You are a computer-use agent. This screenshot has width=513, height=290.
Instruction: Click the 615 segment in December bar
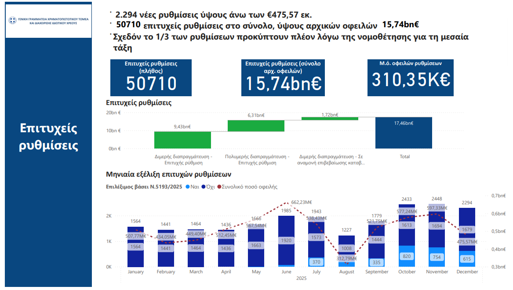click(467, 259)
